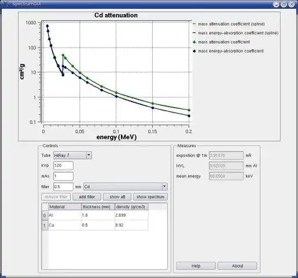The width and height of the screenshot is (298, 278).
Task: Click the mean energy value field
Action: click(226, 176)
